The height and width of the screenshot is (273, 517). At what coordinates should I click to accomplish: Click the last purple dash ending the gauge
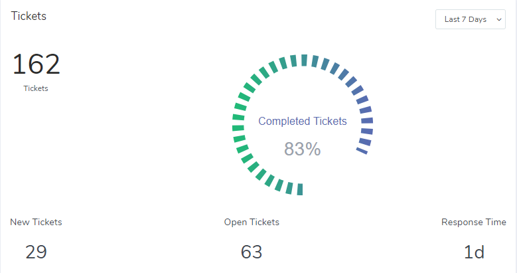pos(362,151)
